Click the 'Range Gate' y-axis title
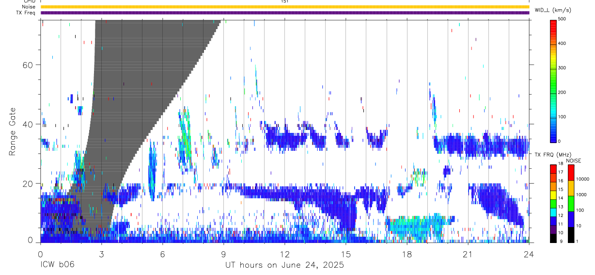Viewport: 595px width, 275px height. (13, 131)
